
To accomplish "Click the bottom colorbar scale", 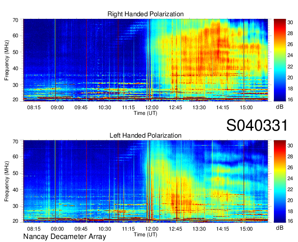I will click(x=280, y=181).
